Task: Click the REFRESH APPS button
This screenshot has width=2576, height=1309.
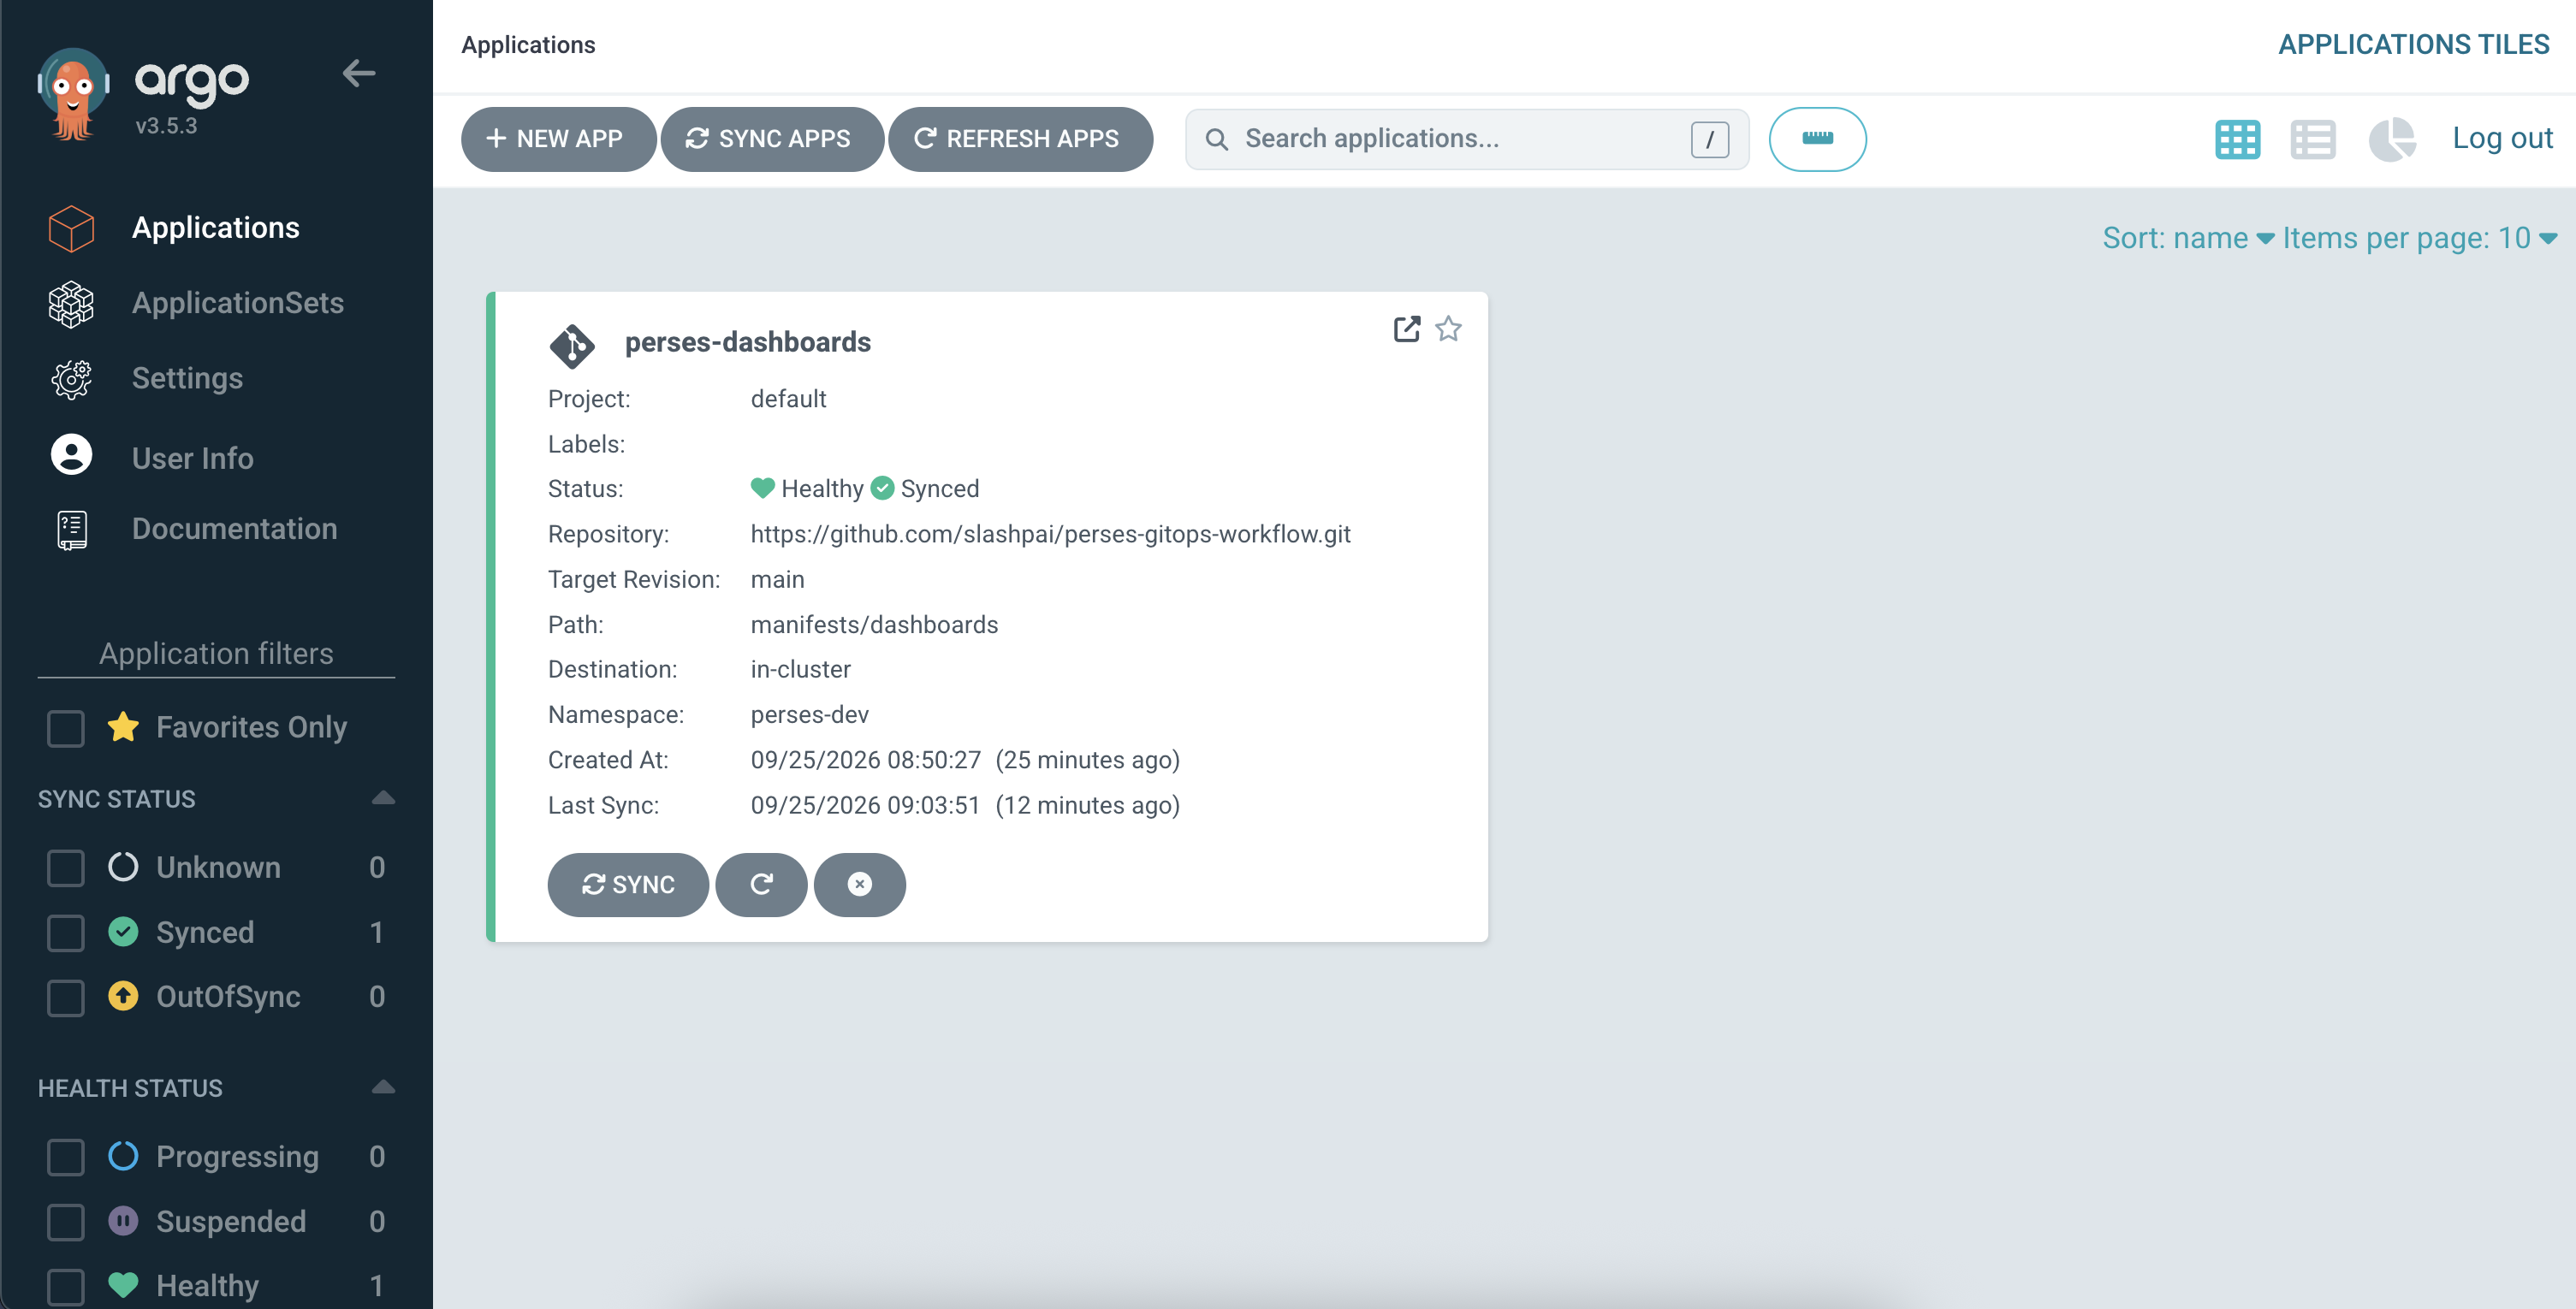Action: 1020,139
